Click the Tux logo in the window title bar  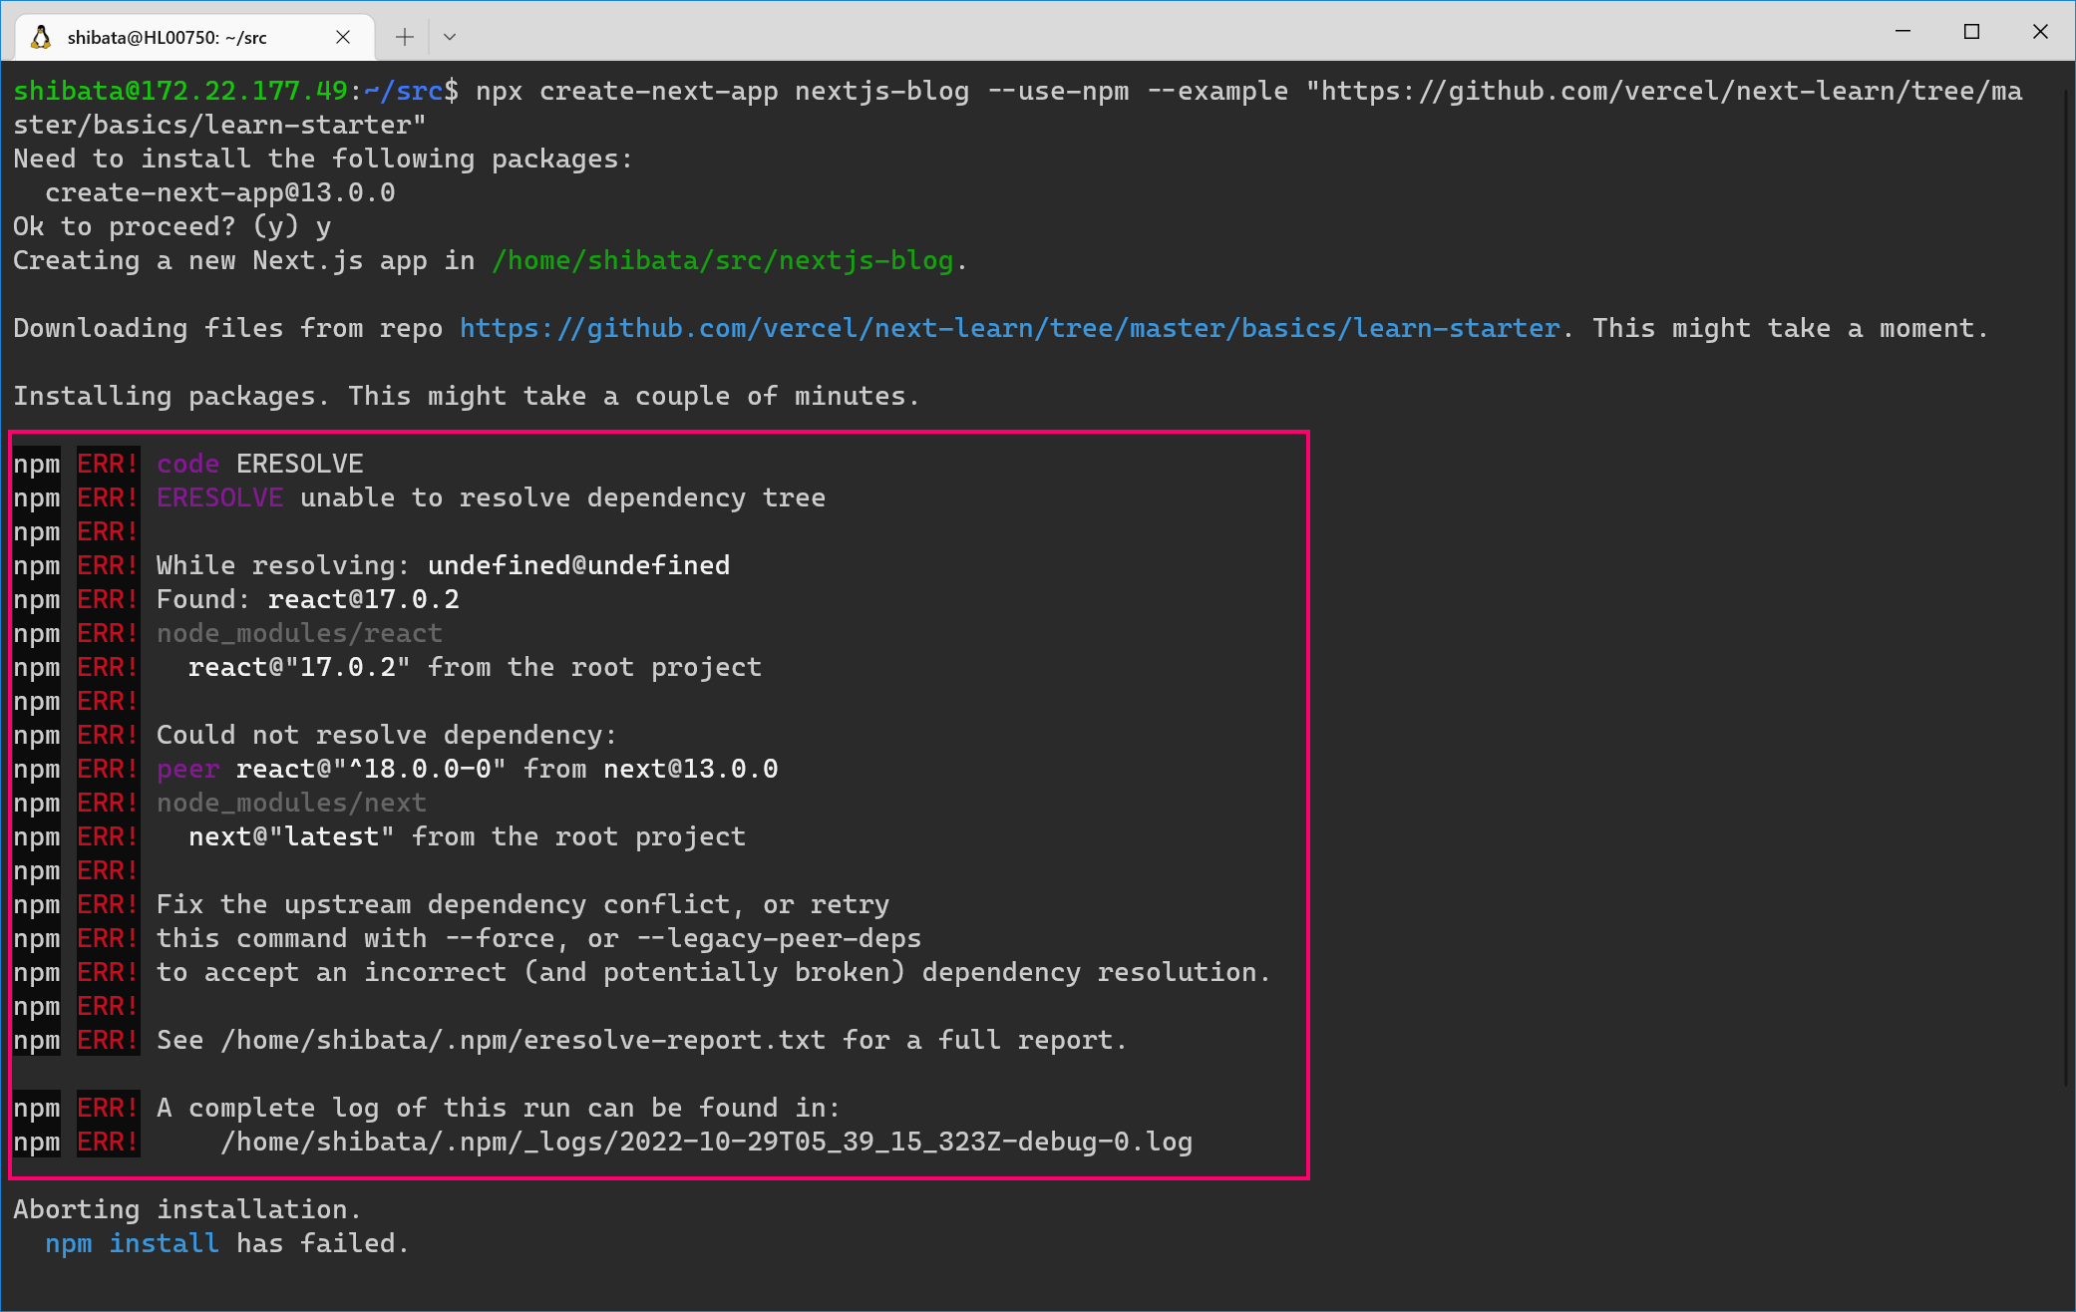(41, 36)
